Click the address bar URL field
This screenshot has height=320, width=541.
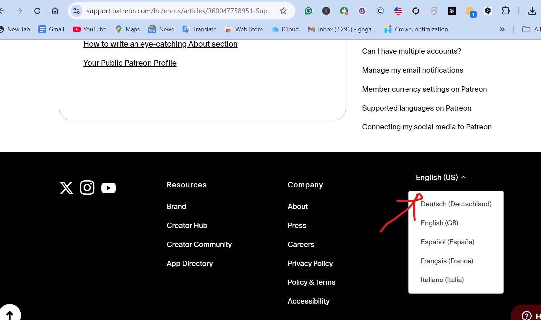click(x=179, y=11)
